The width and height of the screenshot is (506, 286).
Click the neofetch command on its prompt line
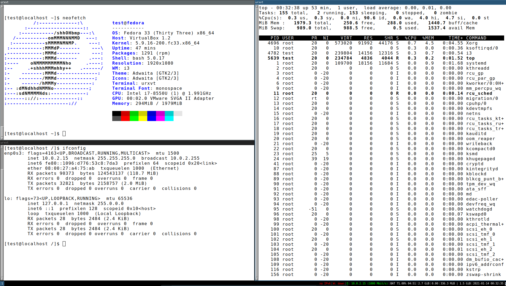click(x=74, y=18)
